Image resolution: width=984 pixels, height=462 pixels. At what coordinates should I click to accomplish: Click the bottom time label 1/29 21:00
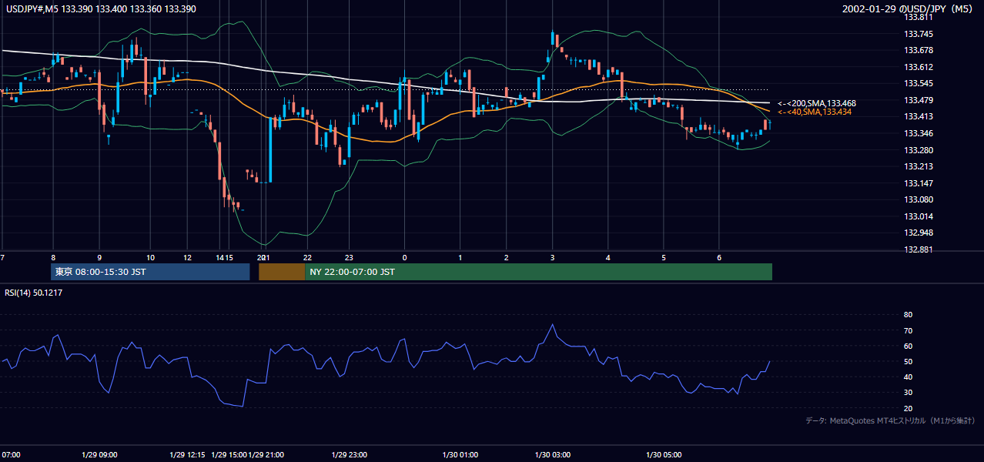click(x=267, y=454)
